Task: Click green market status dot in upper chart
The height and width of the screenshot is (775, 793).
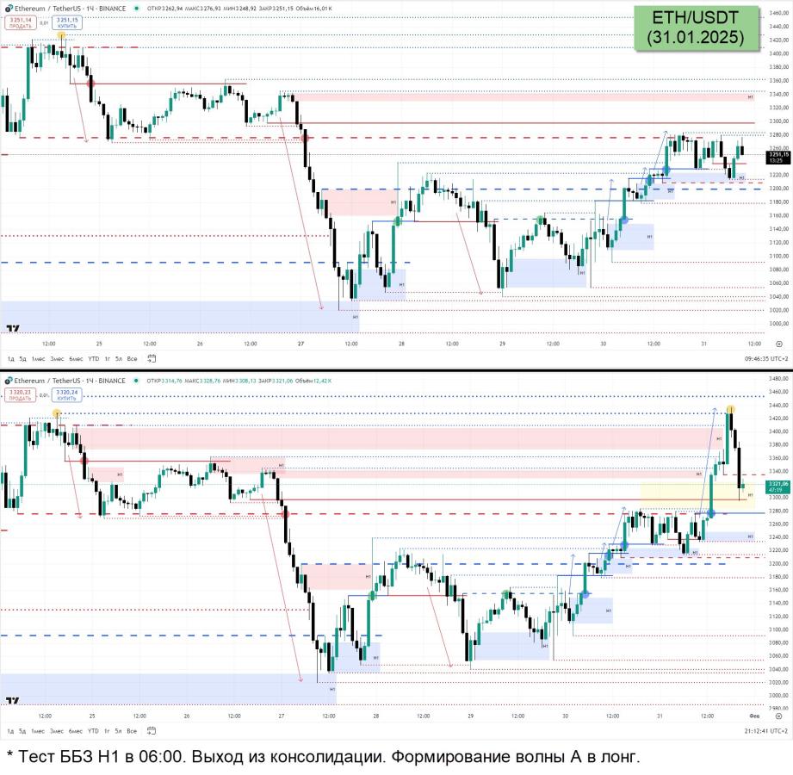Action: tap(136, 9)
